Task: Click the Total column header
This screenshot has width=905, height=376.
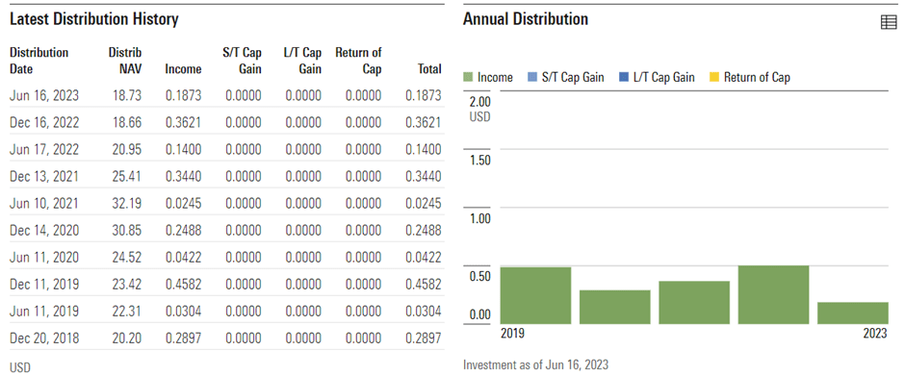Action: pos(429,69)
